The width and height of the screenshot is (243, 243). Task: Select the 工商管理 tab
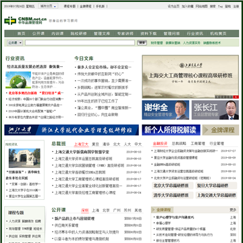tap(198, 144)
